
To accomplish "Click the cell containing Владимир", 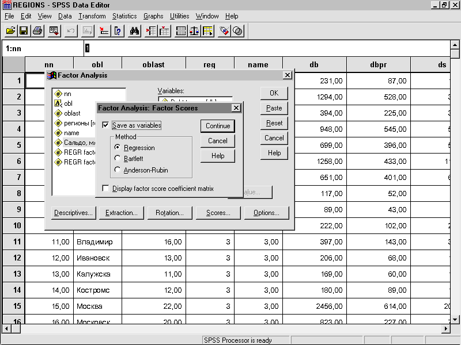I will coord(97,241).
